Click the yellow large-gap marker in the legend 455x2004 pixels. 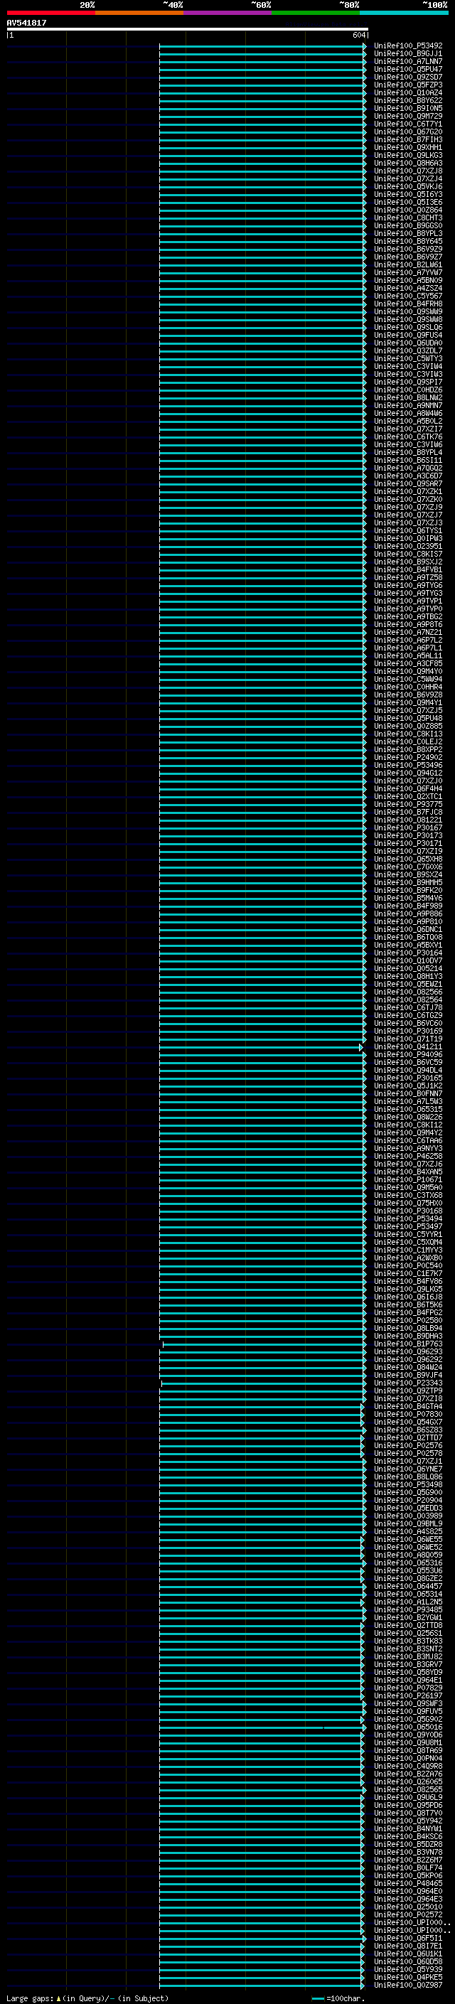click(58, 1998)
